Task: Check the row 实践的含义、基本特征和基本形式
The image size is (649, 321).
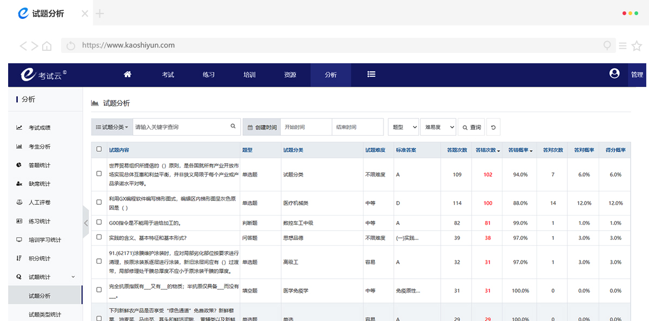Action: [x=99, y=237]
